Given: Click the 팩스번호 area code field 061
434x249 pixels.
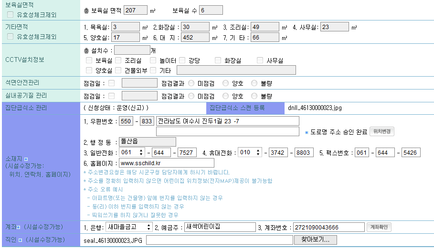Looking at the screenshot, I should [361, 152].
